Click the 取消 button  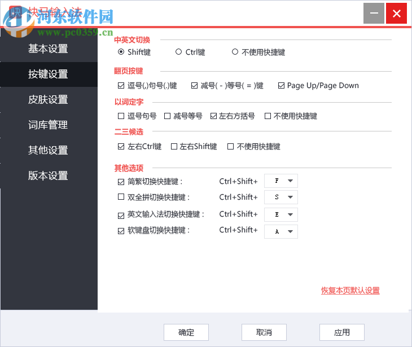[x=264, y=332]
